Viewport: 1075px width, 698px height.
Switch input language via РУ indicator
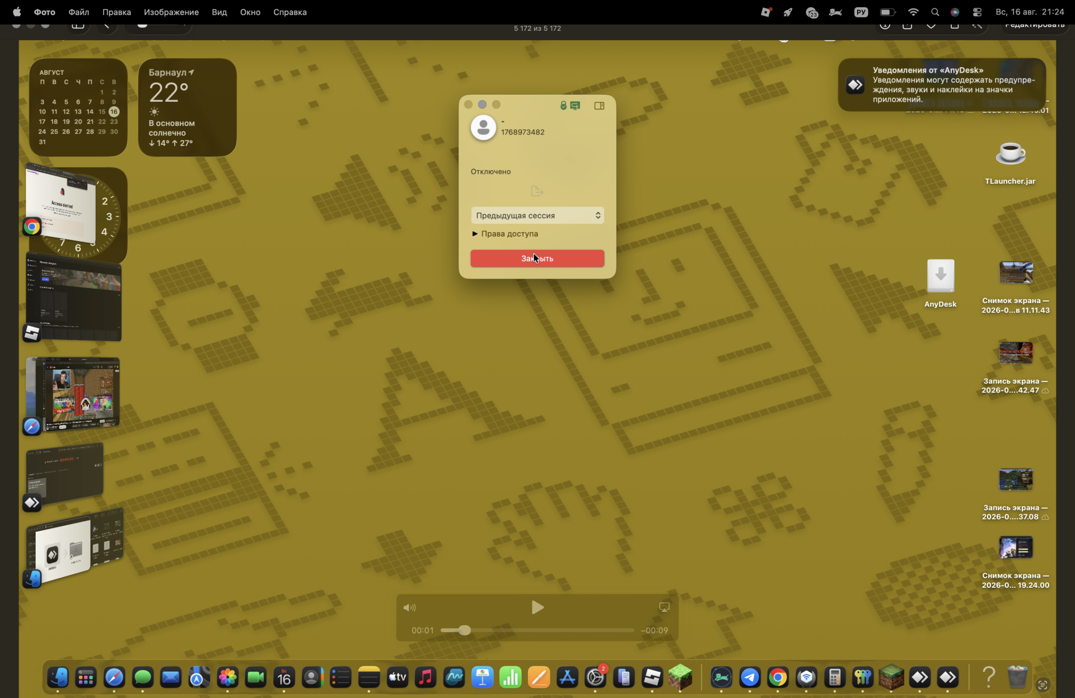tap(861, 12)
